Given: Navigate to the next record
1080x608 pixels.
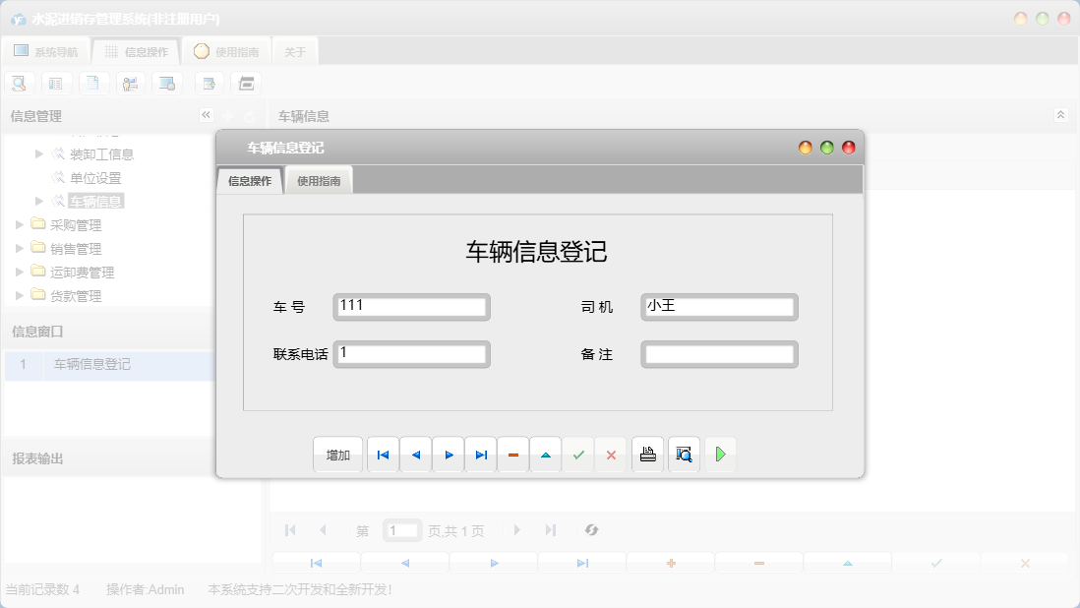Looking at the screenshot, I should click(x=448, y=454).
